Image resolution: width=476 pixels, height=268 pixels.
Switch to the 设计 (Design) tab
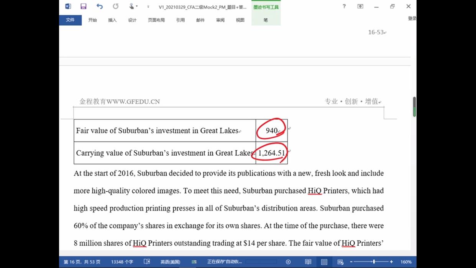point(132,20)
